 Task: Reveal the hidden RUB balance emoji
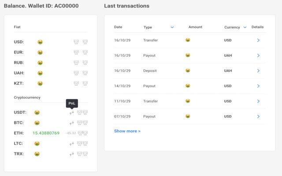[x=40, y=62]
